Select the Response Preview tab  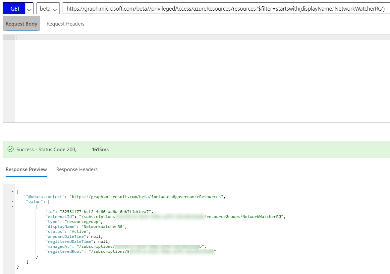coord(26,169)
